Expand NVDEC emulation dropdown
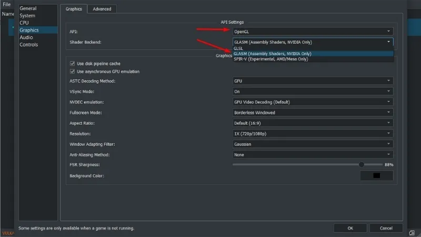421x237 pixels. (313, 102)
